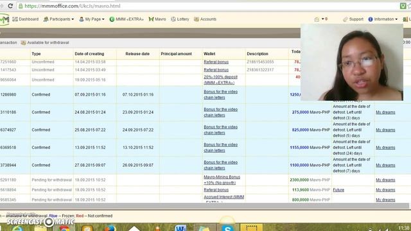This screenshot has height=231, width=411.
Task: Open My dreams link in 825,0000 row
Action: coord(385,130)
